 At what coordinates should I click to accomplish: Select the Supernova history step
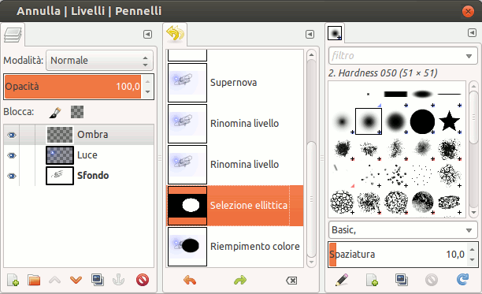[x=235, y=83]
